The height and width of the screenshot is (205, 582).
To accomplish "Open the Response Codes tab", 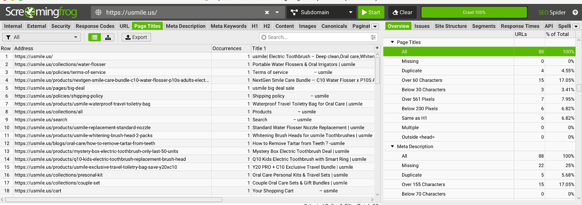I will coord(95,26).
